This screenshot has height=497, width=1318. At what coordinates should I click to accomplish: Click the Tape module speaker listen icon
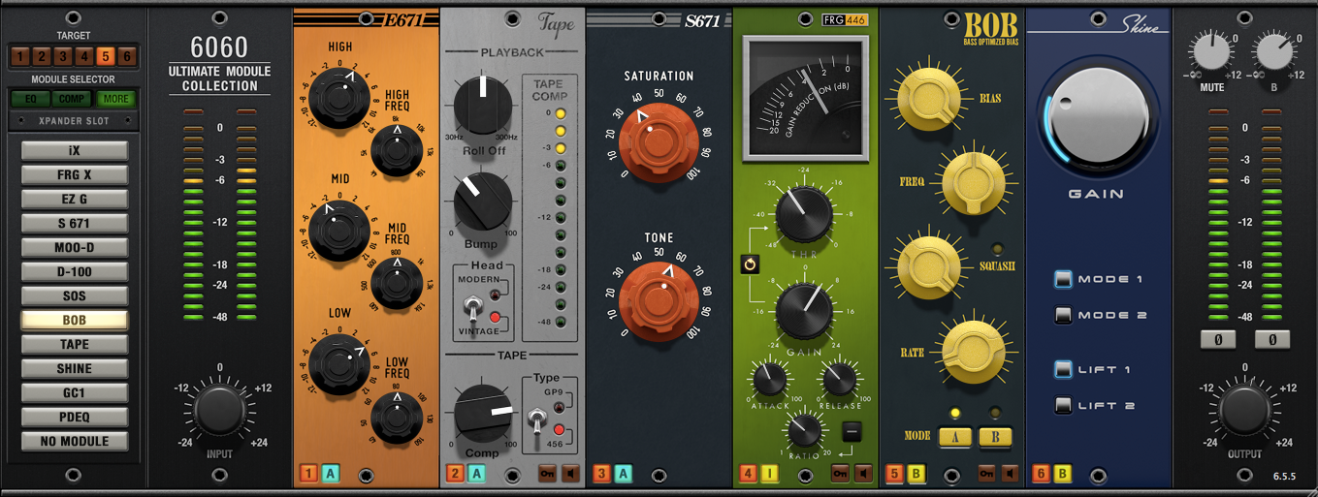point(572,474)
